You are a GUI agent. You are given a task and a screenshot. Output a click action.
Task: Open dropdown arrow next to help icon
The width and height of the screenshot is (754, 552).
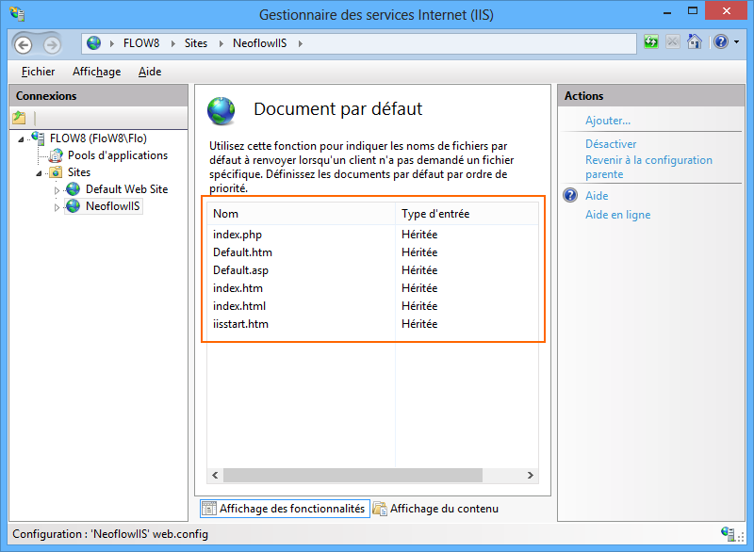[x=737, y=42]
